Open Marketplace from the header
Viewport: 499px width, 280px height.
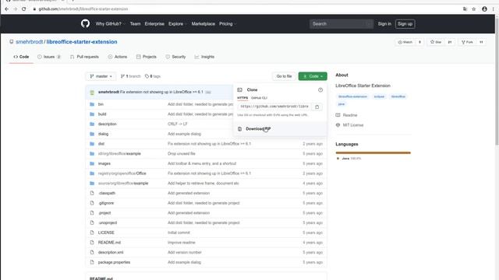[x=203, y=24]
